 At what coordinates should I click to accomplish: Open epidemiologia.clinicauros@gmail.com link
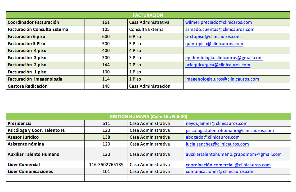[x=224, y=58]
